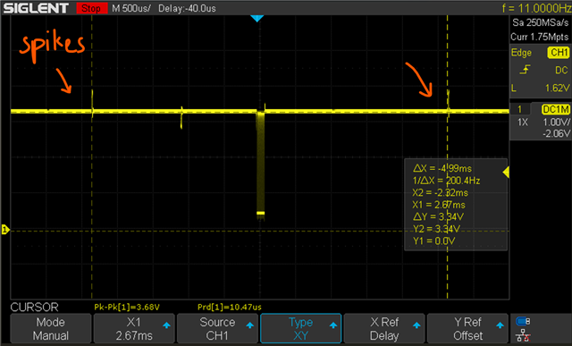The image size is (572, 346).
Task: Click the yellow trigger level arrow
Action: pyautogui.click(x=506, y=173)
